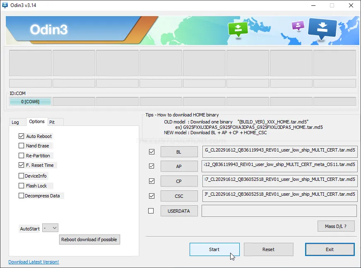This screenshot has height=268, width=361.
Task: Click the green download badge icon in banner
Action: pyautogui.click(x=238, y=29)
